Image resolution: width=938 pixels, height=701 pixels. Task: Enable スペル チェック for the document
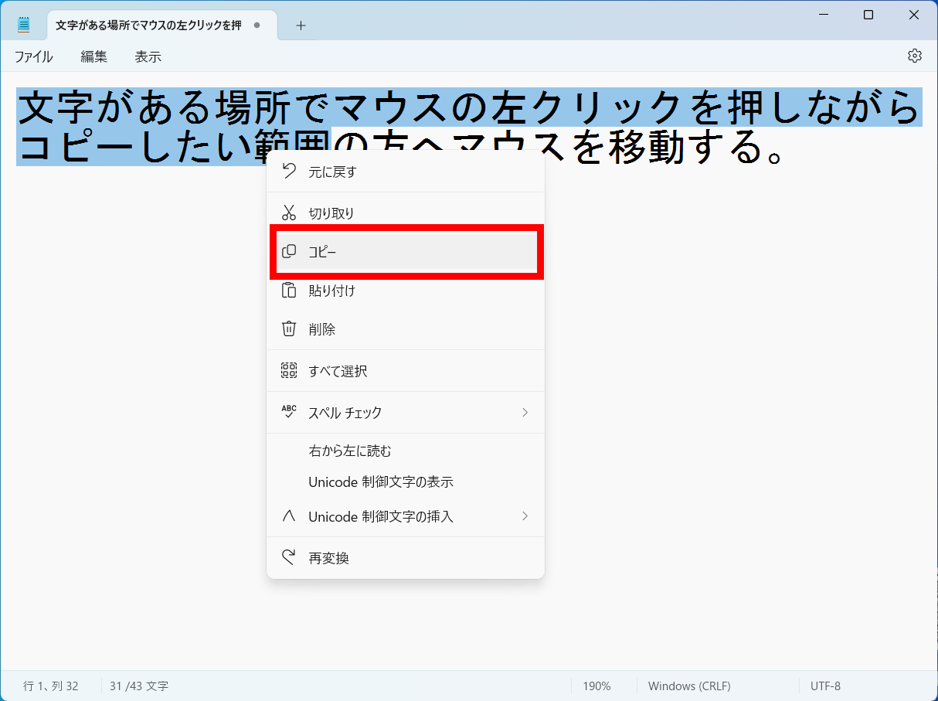point(344,412)
